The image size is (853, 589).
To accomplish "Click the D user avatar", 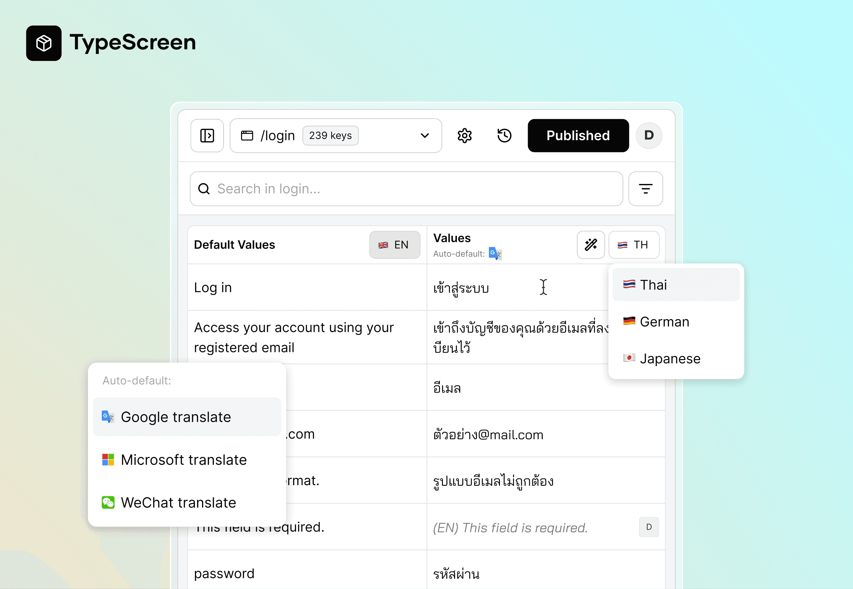I will 649,136.
